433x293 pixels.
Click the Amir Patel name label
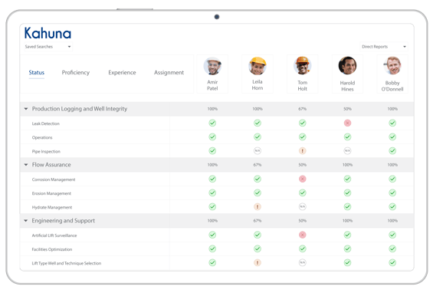[x=212, y=85]
